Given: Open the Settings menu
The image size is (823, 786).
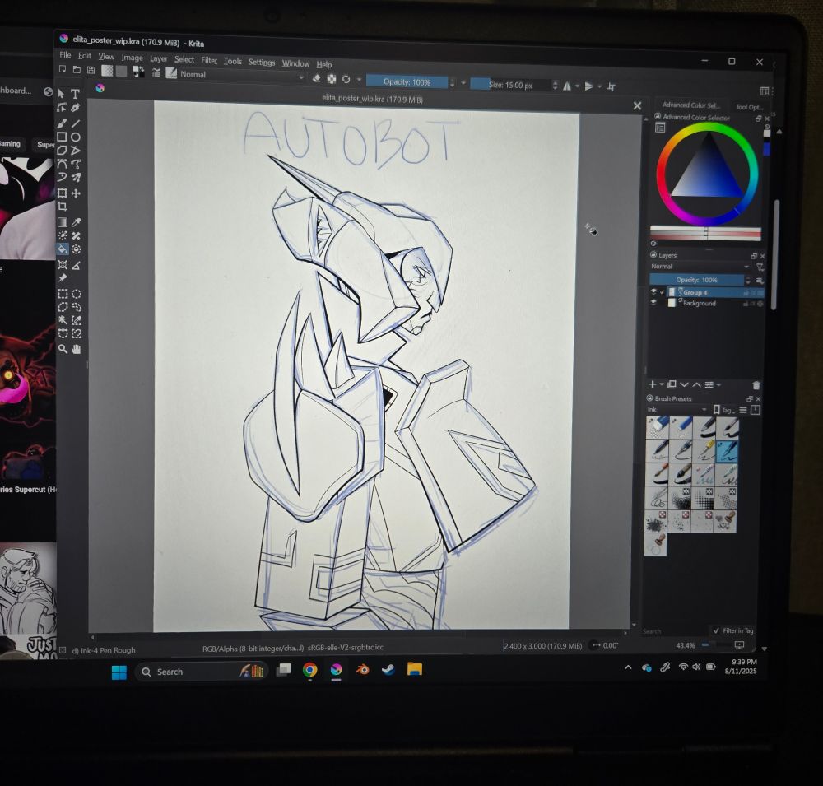Looking at the screenshot, I should coord(262,62).
